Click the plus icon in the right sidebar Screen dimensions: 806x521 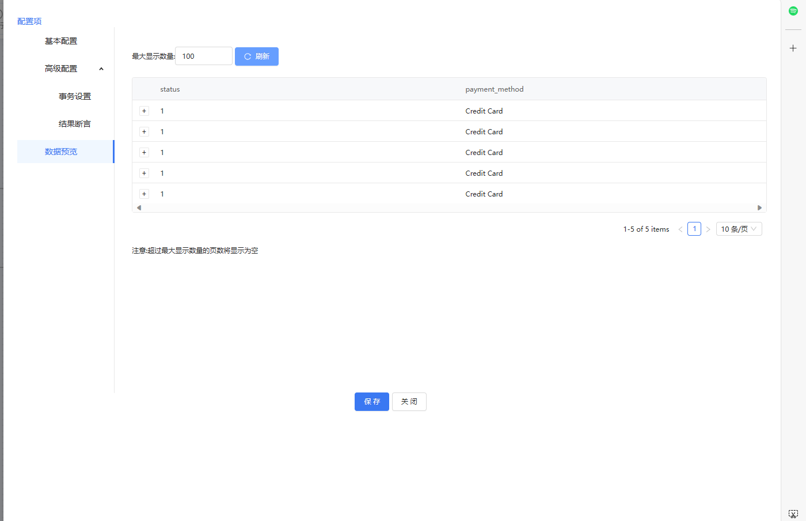[x=793, y=48]
